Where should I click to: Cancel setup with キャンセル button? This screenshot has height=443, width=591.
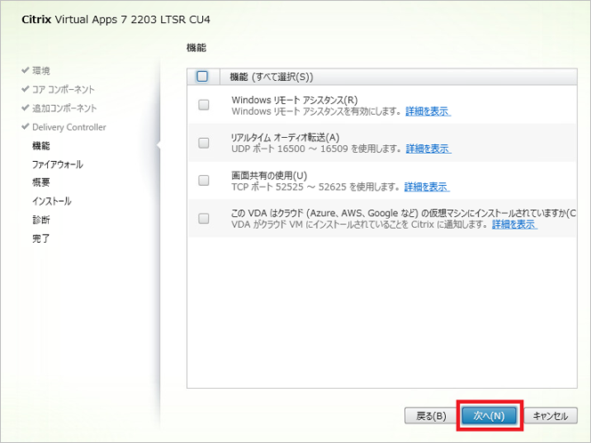[x=551, y=416]
